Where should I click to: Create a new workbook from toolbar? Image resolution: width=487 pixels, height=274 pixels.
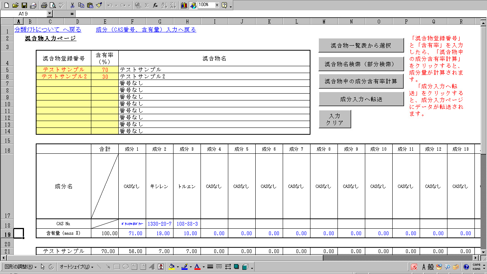point(6,5)
